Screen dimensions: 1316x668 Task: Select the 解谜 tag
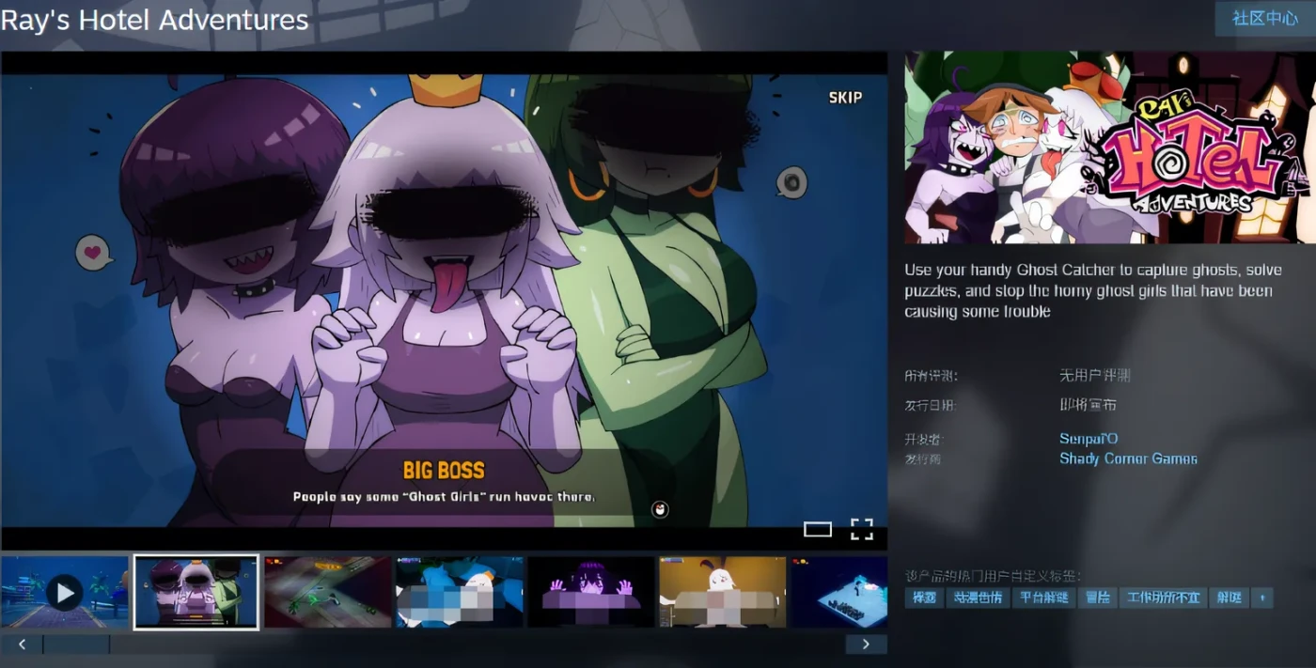1229,598
